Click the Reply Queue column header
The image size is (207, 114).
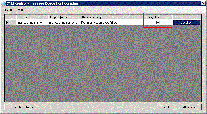pyautogui.click(x=64, y=17)
